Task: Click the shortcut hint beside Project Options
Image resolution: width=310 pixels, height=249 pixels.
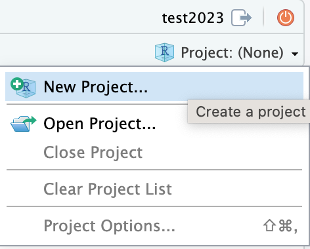Action: (x=280, y=225)
